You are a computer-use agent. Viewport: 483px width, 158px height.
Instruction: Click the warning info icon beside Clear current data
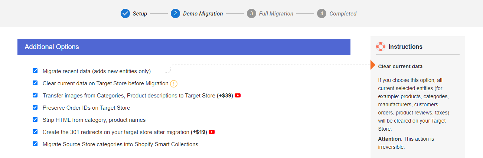pos(174,84)
